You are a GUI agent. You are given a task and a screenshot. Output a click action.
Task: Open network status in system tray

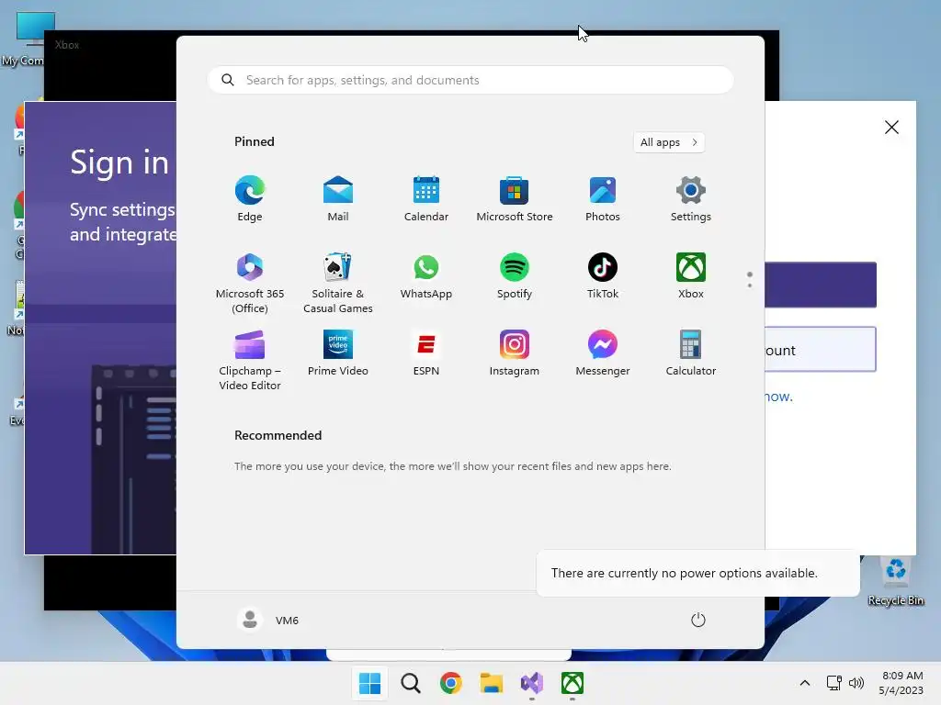pos(834,683)
